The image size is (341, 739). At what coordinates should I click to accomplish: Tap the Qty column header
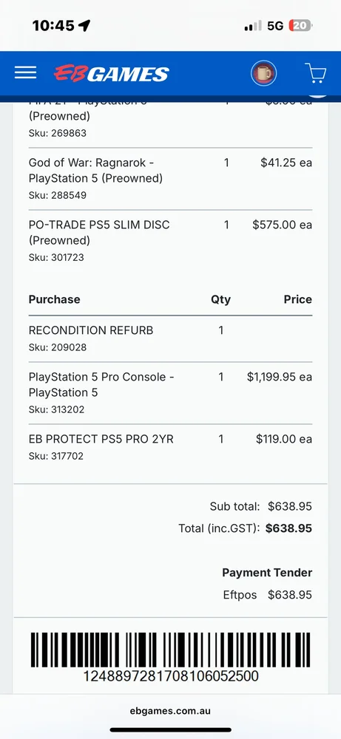(x=220, y=299)
